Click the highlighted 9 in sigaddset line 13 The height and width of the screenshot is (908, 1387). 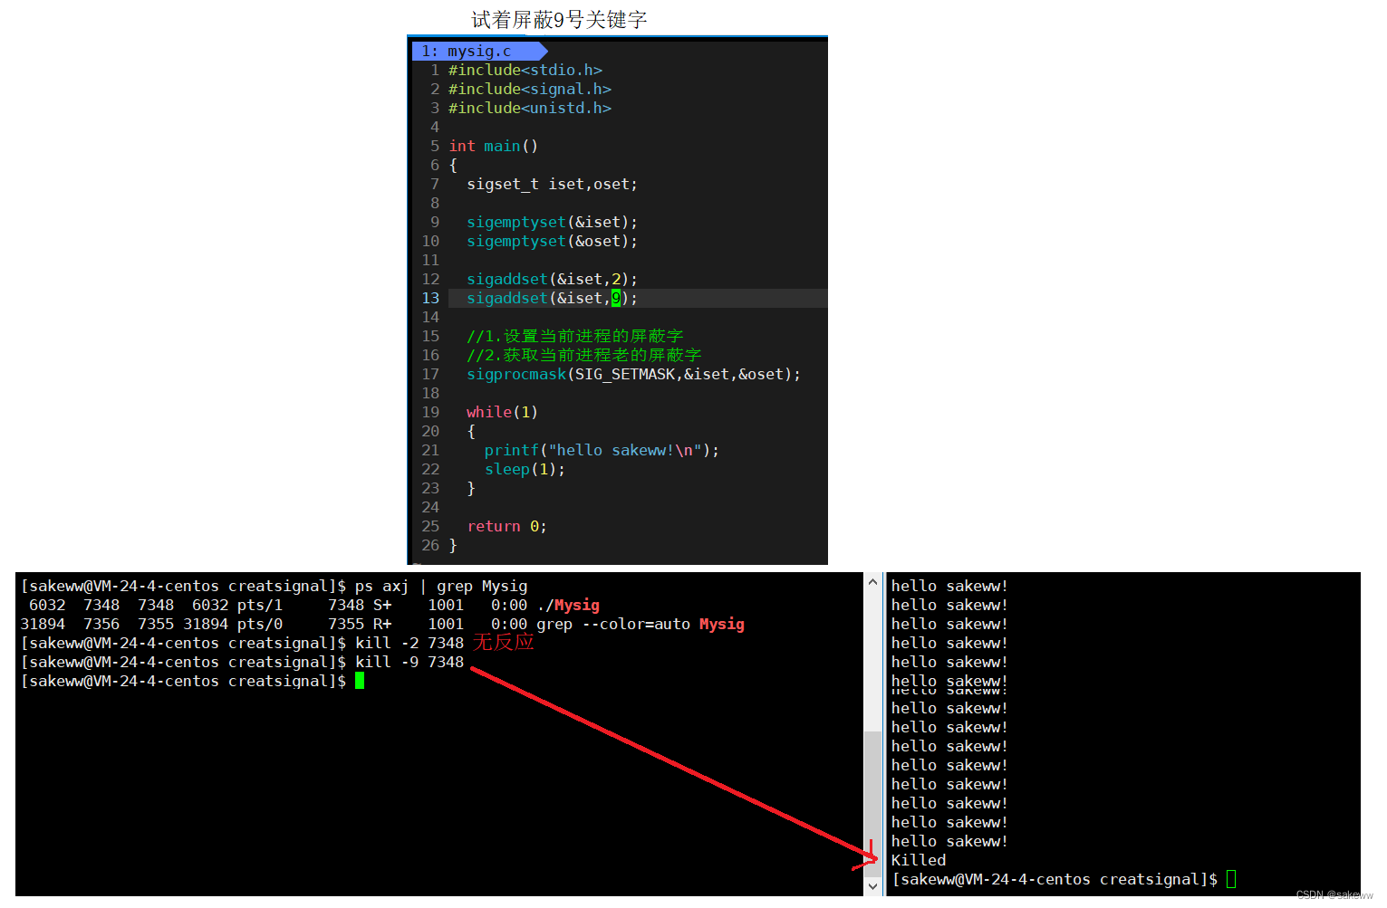point(616,298)
